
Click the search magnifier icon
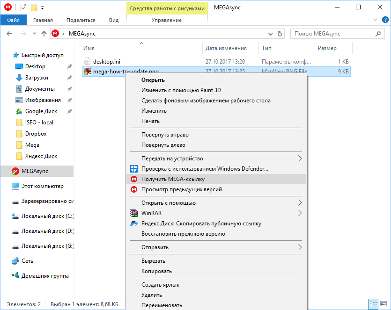378,34
